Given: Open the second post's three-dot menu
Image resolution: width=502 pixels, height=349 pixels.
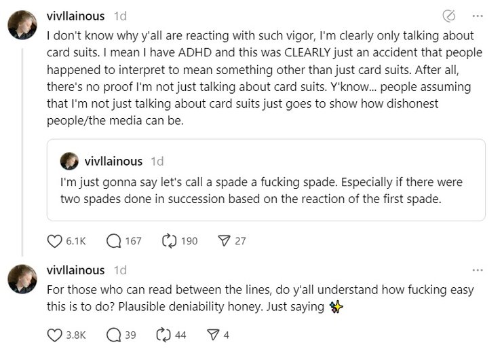Looking at the screenshot, I should tap(478, 270).
